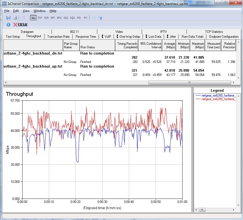
Task: Switch to the IPTV tab
Action: coord(164,32)
